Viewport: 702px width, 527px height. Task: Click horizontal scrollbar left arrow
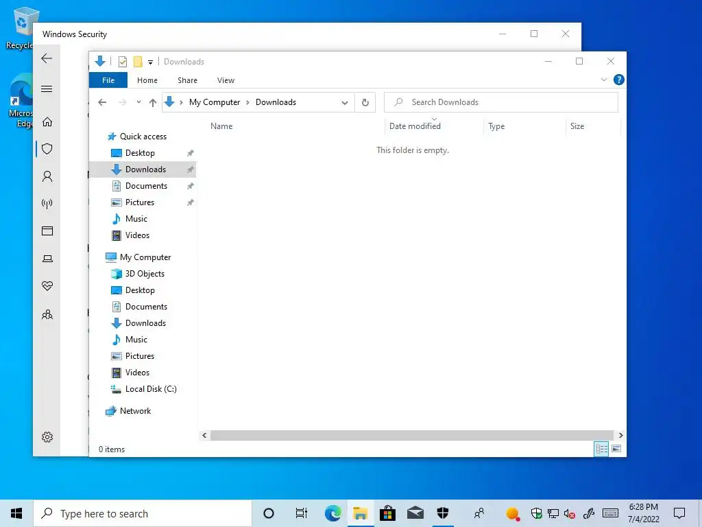(x=204, y=435)
